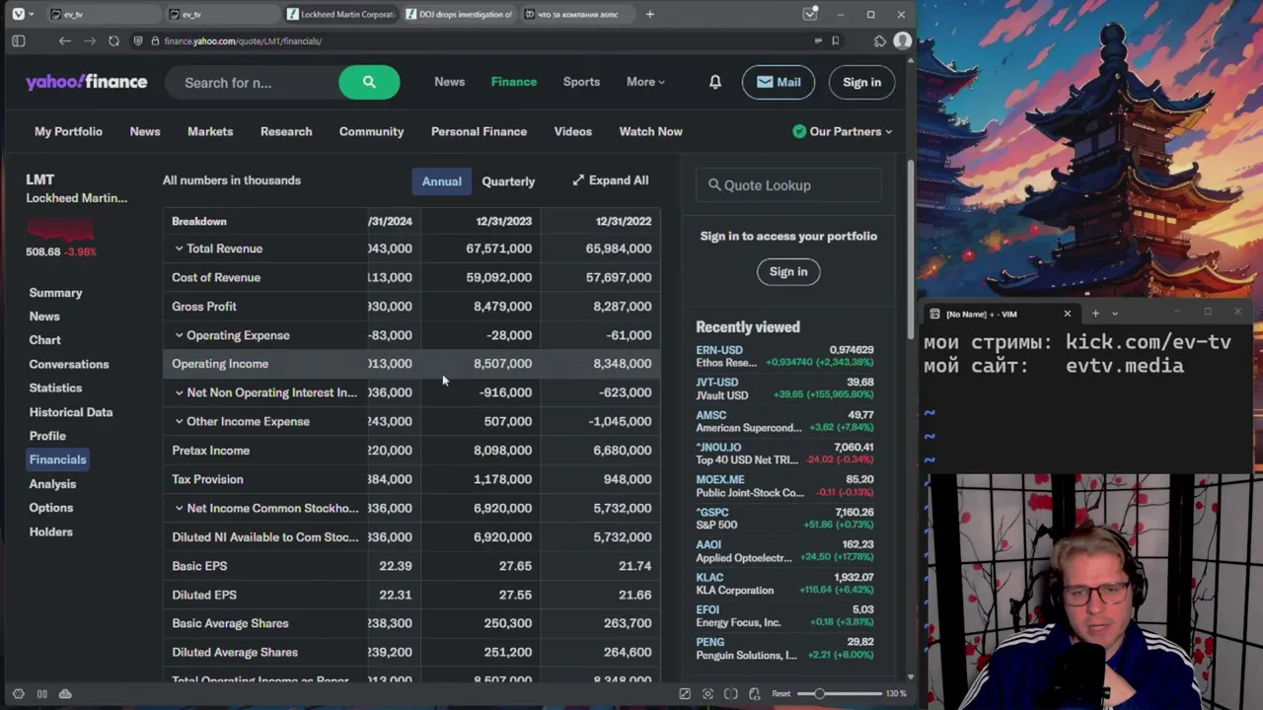Close the [No Name] VIM terminal tab
The height and width of the screenshot is (710, 1263).
tap(1067, 314)
